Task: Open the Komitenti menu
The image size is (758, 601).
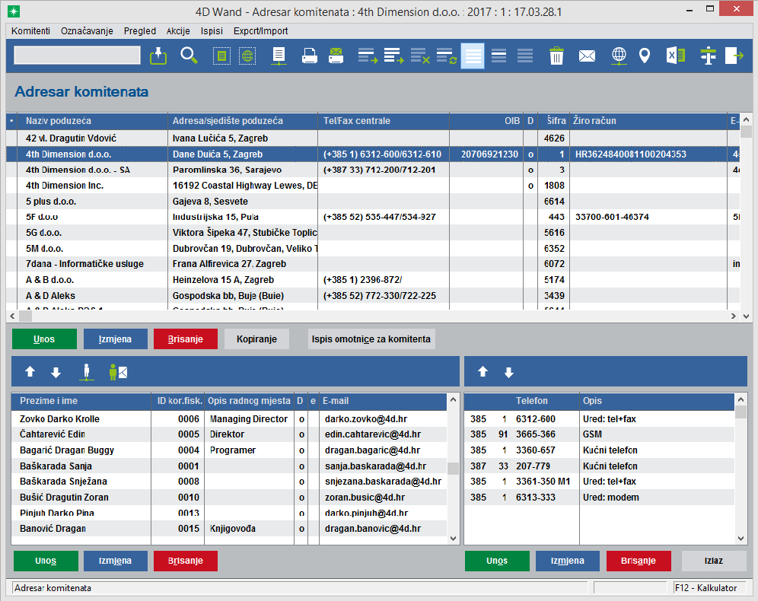Action: (x=30, y=31)
